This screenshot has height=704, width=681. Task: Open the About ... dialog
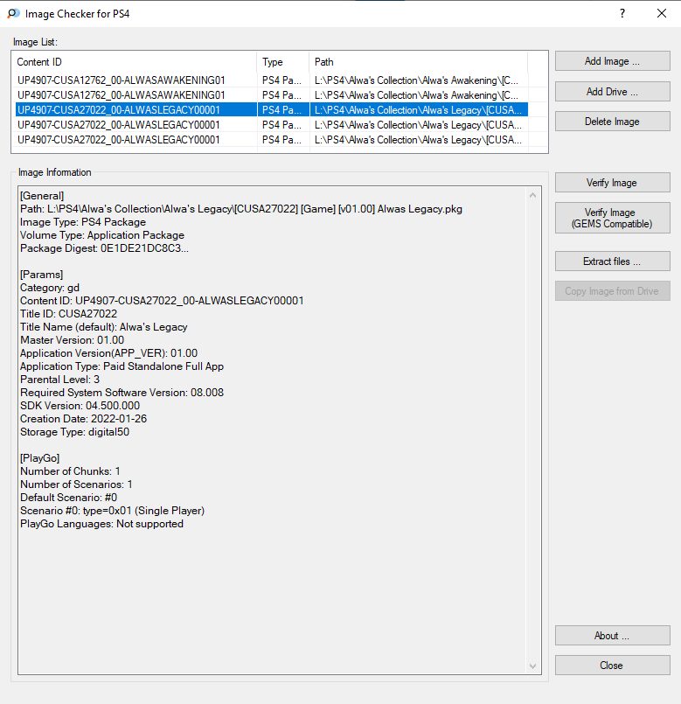tap(612, 636)
